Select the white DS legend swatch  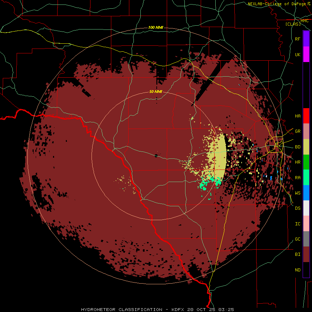coord(306,208)
